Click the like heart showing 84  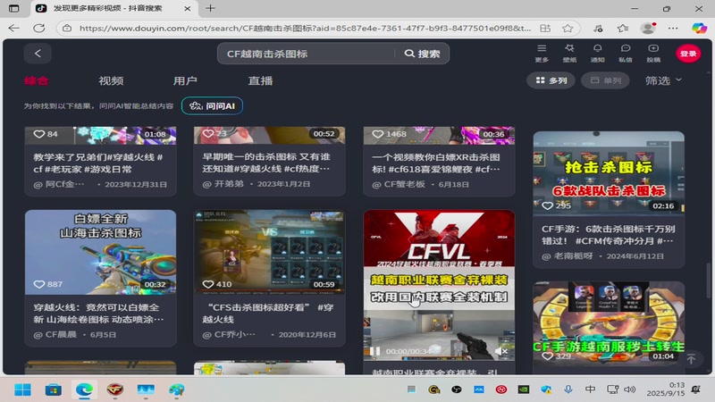[x=39, y=134]
